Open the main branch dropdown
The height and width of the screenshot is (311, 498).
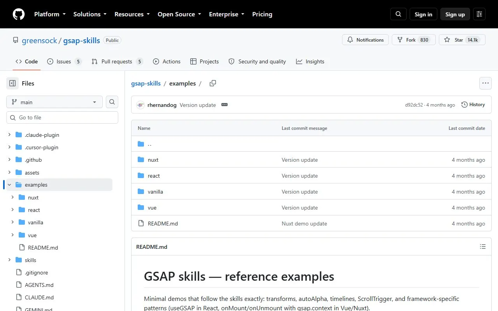pos(54,102)
